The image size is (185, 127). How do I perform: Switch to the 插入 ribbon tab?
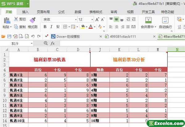25,12
